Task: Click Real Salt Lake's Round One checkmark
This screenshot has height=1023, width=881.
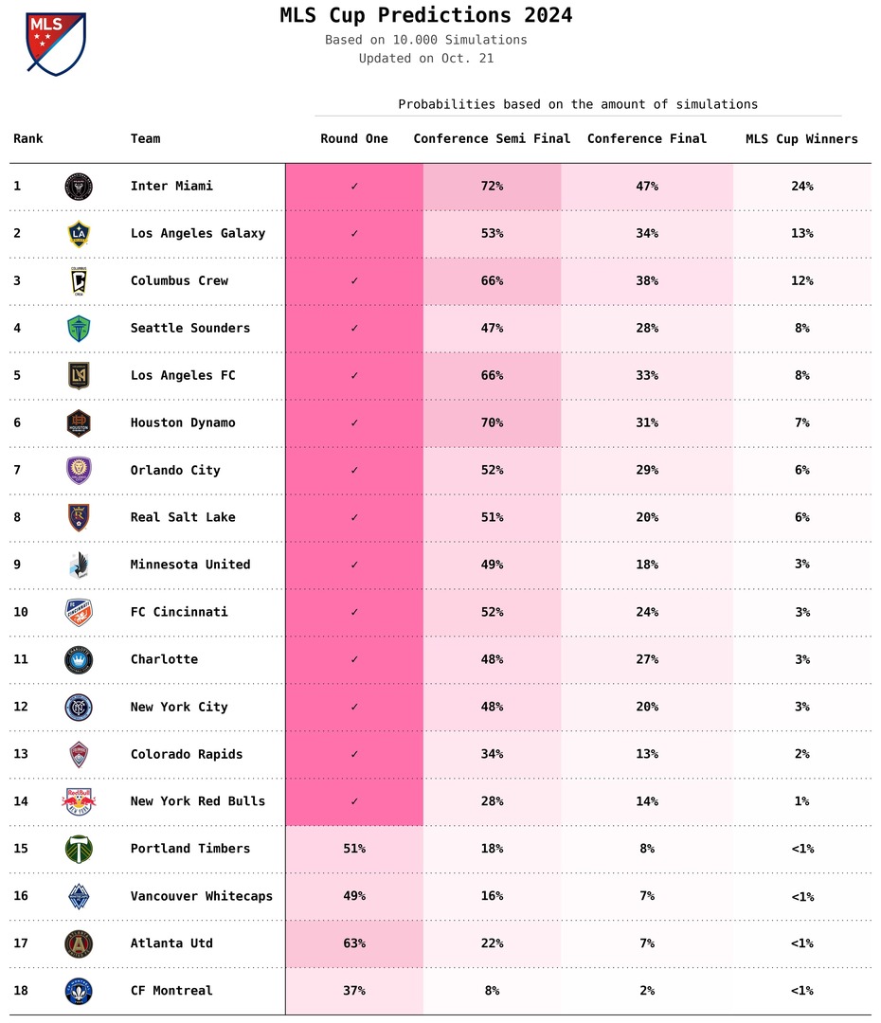Action: pyautogui.click(x=354, y=518)
